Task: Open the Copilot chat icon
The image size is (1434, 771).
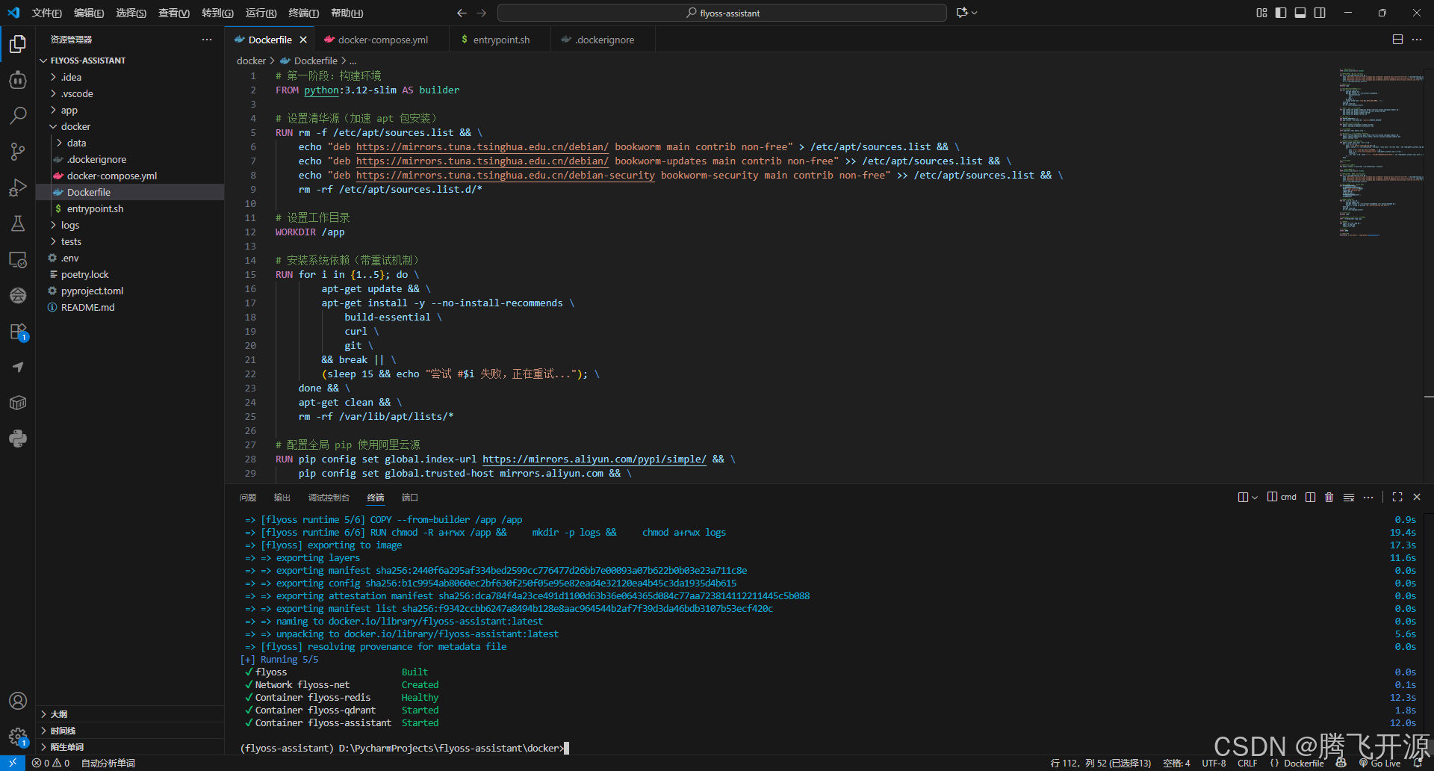Action: 962,13
